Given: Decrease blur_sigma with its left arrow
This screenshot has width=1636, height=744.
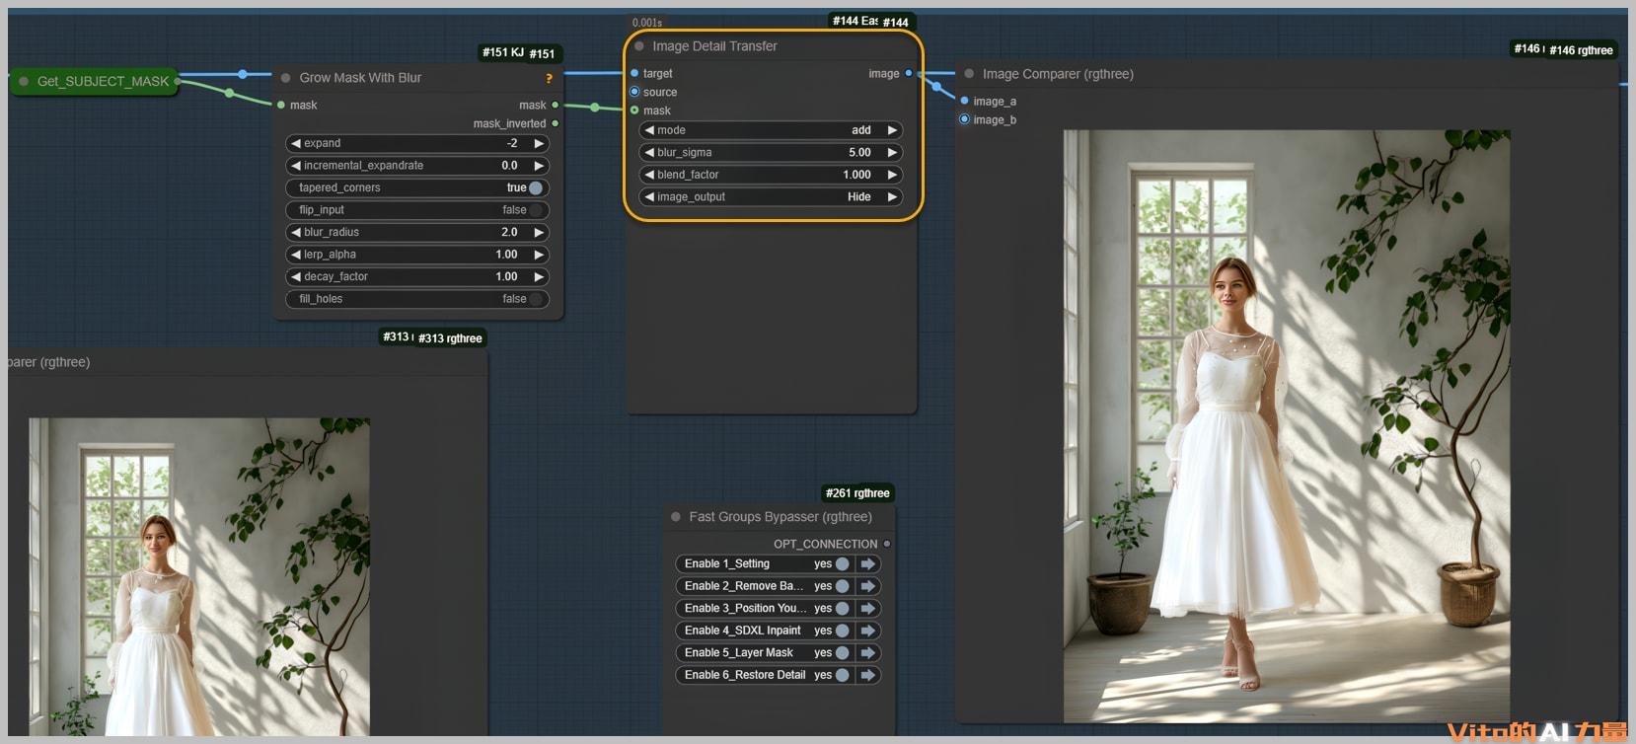Looking at the screenshot, I should [x=649, y=153].
